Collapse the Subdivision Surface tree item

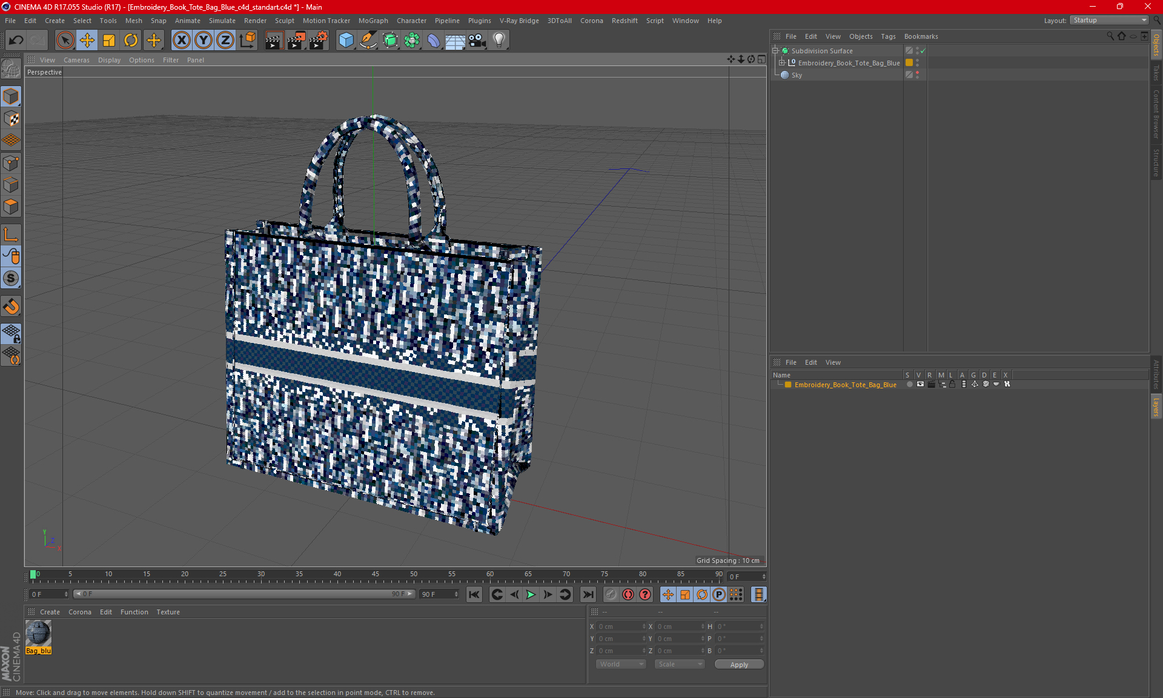(x=775, y=51)
